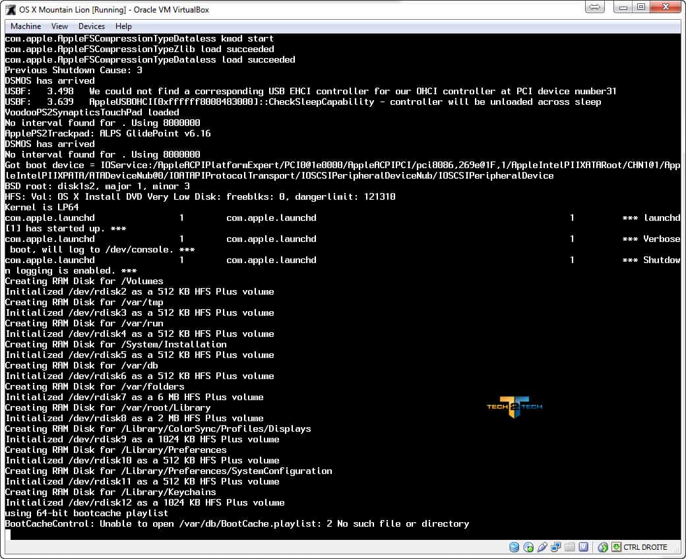Click the 'Creating RAM Disk for /Library/Keychains' line
Viewport: 686px width, 559px height.
110,492
